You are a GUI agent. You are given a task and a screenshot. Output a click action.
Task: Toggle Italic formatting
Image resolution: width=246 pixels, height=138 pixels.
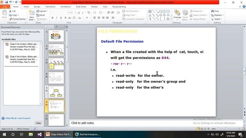(x=57, y=18)
